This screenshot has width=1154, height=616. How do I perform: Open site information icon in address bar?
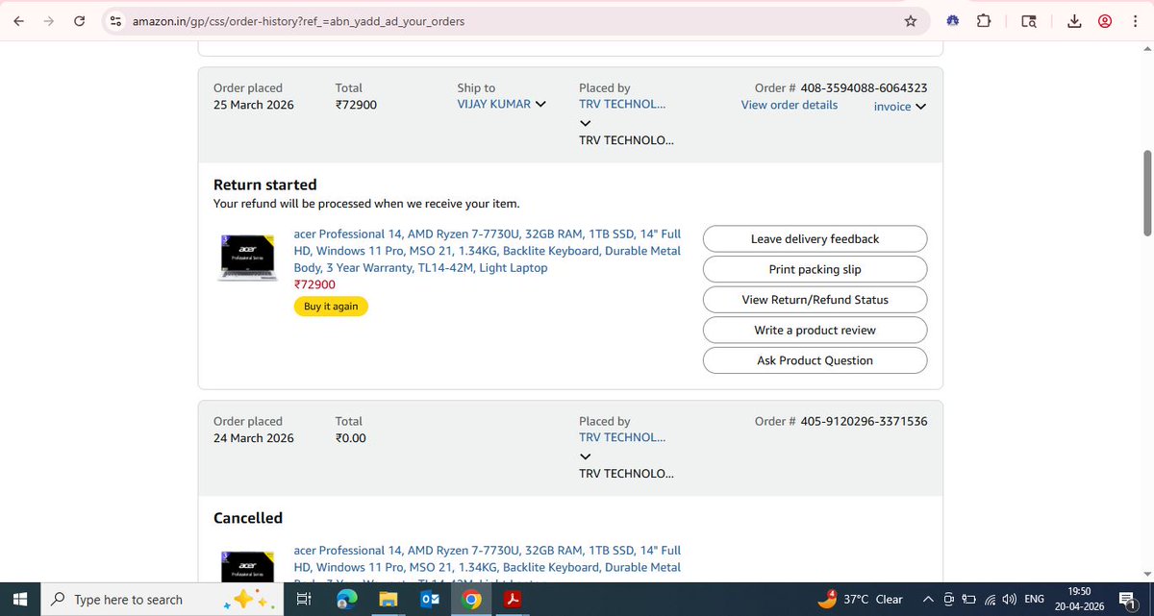[115, 20]
